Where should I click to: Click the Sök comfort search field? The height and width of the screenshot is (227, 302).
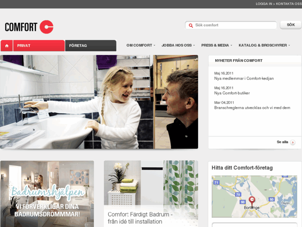(231, 25)
